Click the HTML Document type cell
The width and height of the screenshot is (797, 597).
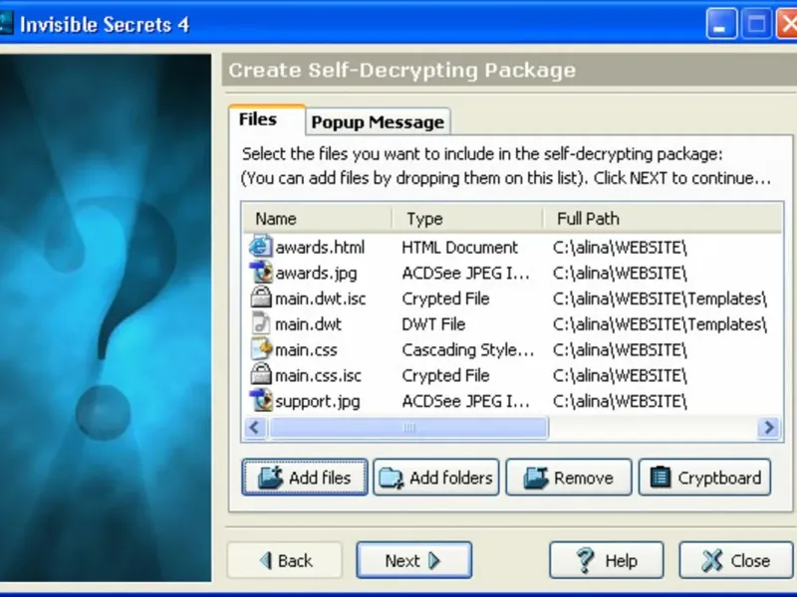(x=459, y=247)
